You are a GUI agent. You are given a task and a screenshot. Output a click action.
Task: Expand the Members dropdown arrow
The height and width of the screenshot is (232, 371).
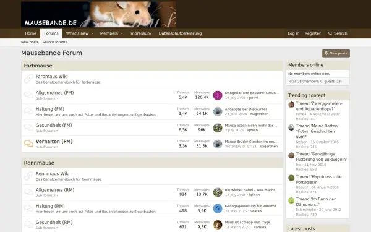tap(122, 33)
